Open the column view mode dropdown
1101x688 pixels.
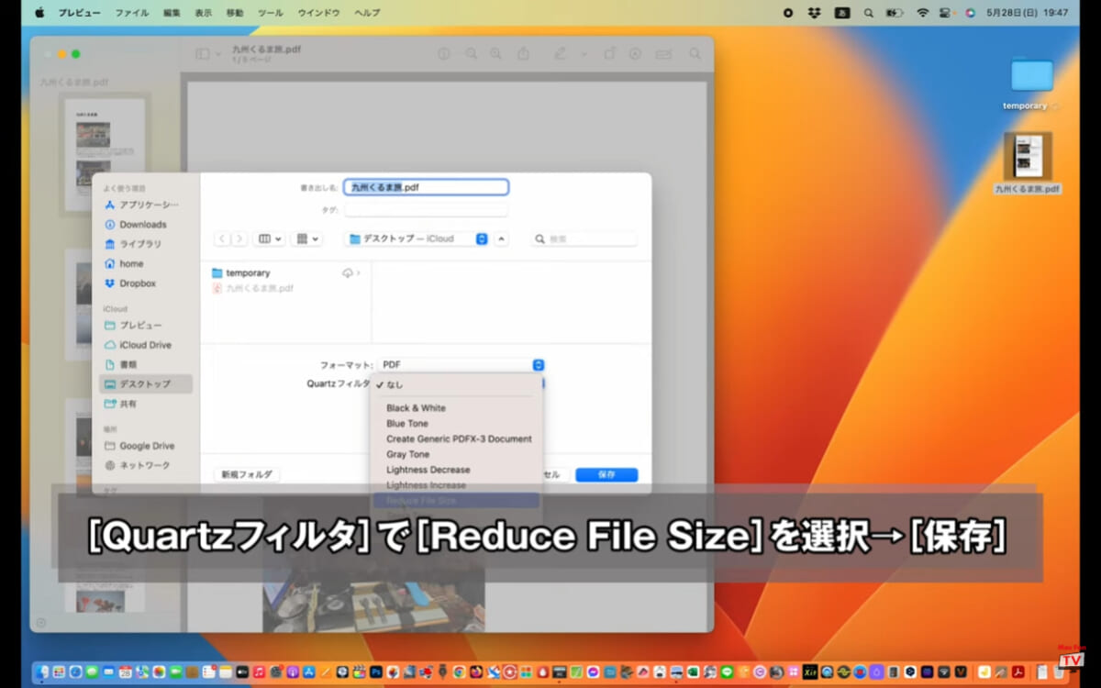click(x=270, y=239)
